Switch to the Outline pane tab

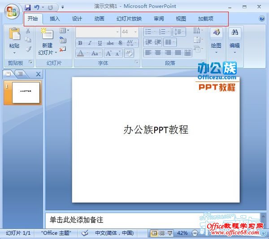click(x=21, y=74)
